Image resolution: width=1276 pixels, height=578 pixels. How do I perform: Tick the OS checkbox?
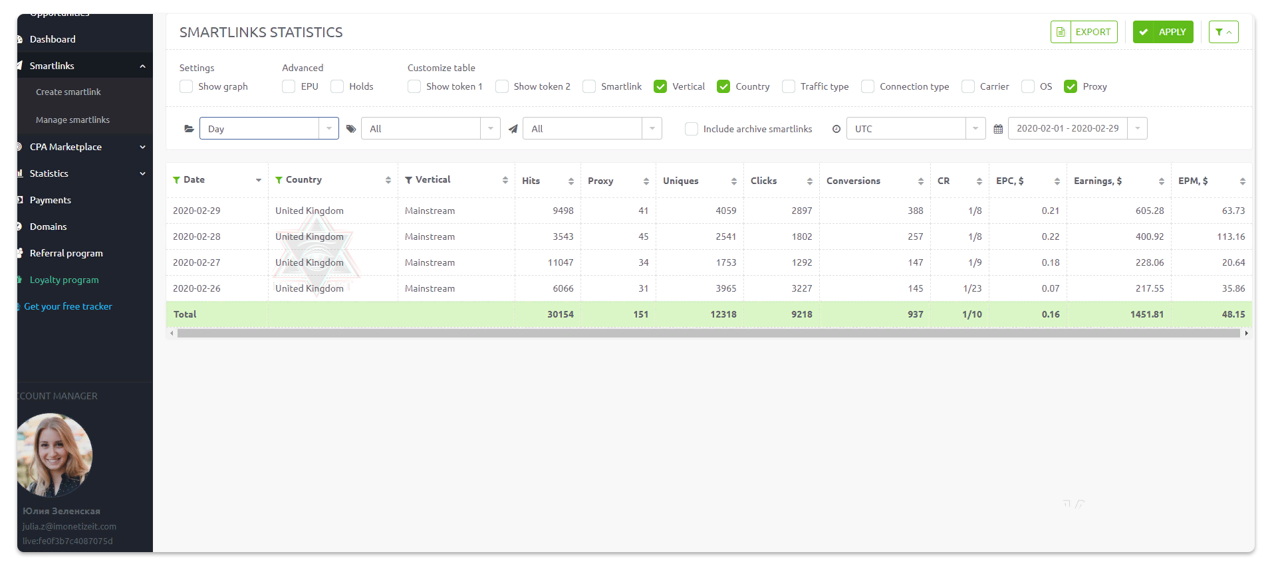(x=1028, y=86)
